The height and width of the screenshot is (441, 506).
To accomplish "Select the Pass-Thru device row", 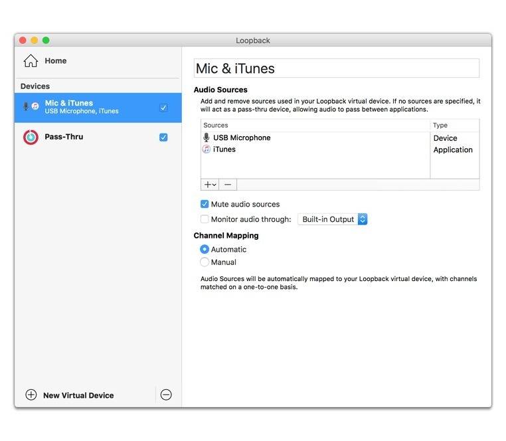I will (98, 137).
